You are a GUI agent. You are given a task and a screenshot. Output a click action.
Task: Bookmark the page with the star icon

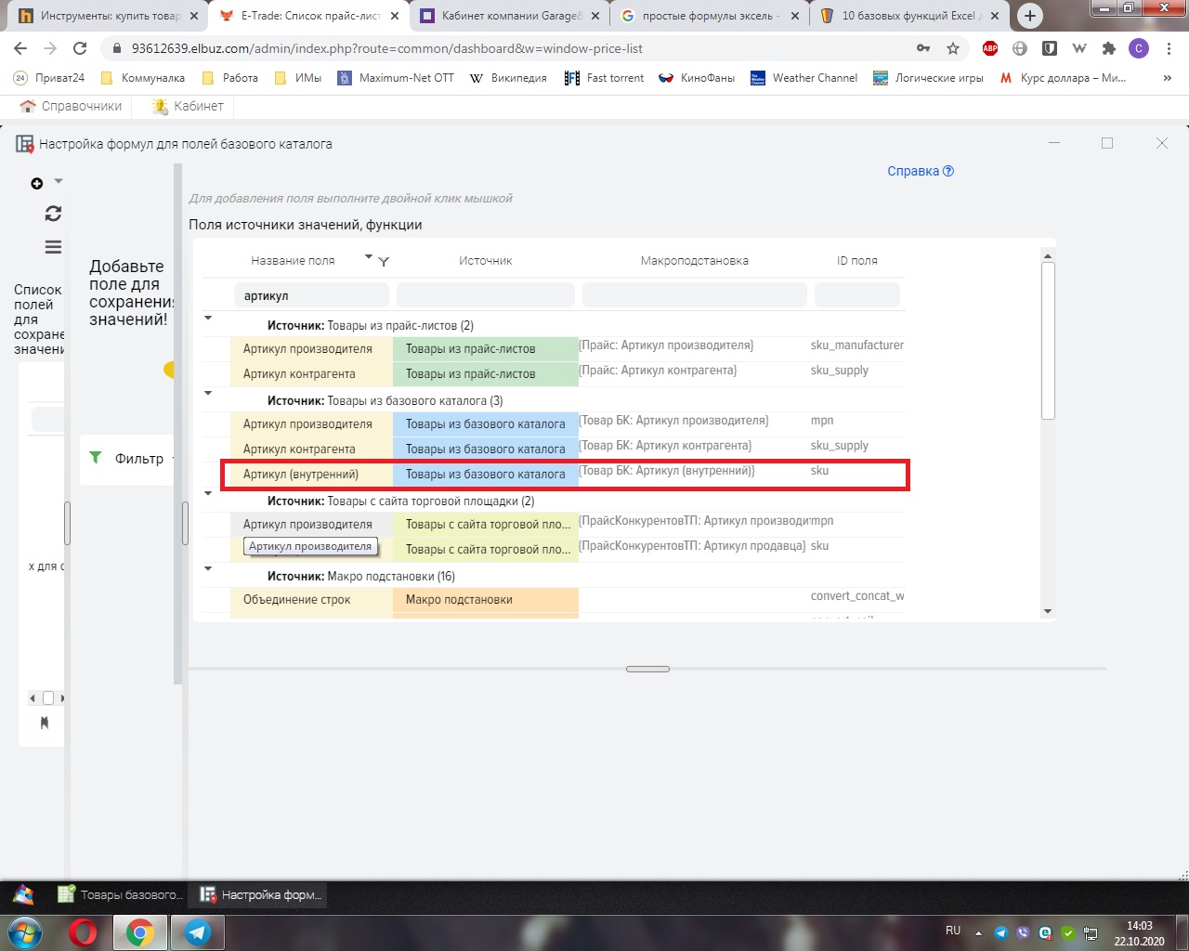953,48
